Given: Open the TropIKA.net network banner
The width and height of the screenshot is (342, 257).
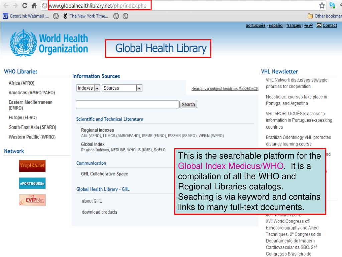Looking at the screenshot, I should click(32, 166).
